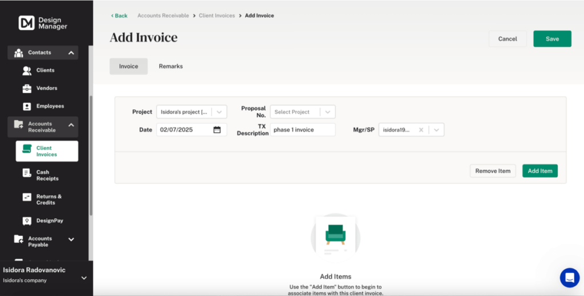This screenshot has height=296, width=584.
Task: Click the DesignPay icon
Action: coord(27,221)
